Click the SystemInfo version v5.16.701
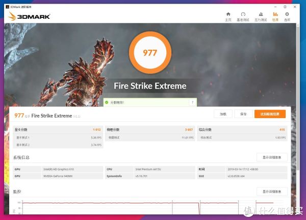This screenshot has height=220, width=306. (141, 176)
